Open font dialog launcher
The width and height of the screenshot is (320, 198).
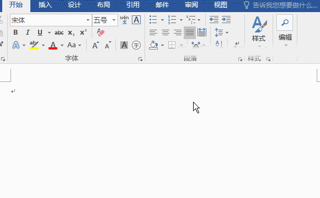click(x=140, y=59)
